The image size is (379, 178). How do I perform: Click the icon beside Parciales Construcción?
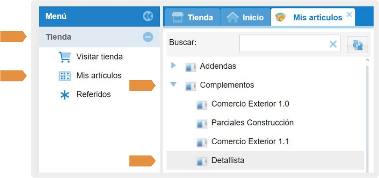[x=202, y=124]
